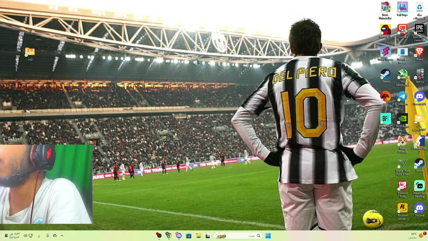Open the Discord (2) desktop icon
This screenshot has height=241, width=428.
pyautogui.click(x=419, y=98)
